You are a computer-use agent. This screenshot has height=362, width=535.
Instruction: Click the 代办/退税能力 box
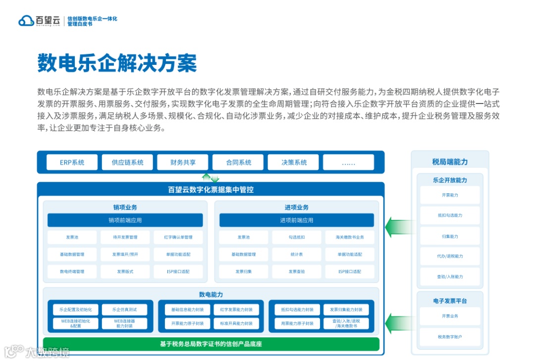(450, 256)
